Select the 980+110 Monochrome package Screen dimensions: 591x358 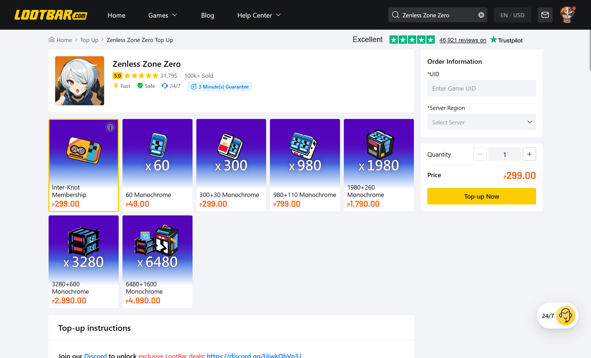click(305, 165)
